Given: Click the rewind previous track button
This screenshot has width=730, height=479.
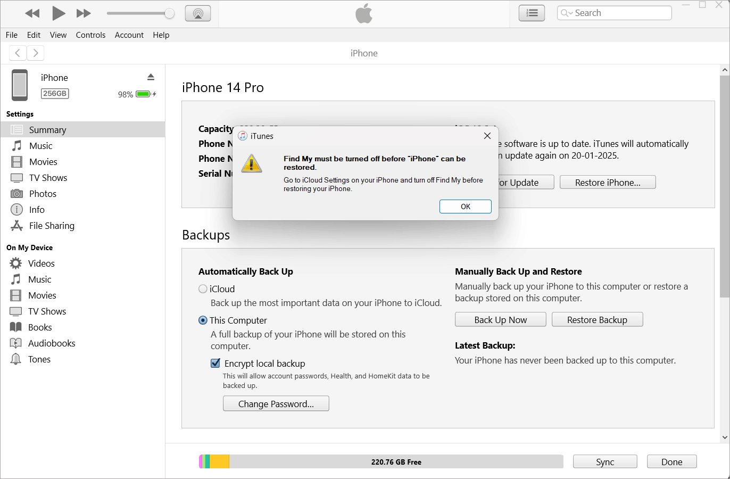Looking at the screenshot, I should point(32,13).
